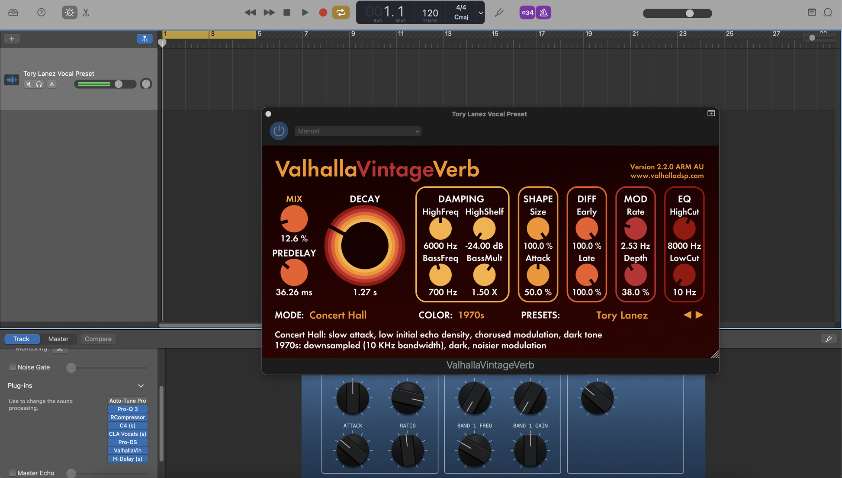
Task: Click the tuner fork icon
Action: 499,13
